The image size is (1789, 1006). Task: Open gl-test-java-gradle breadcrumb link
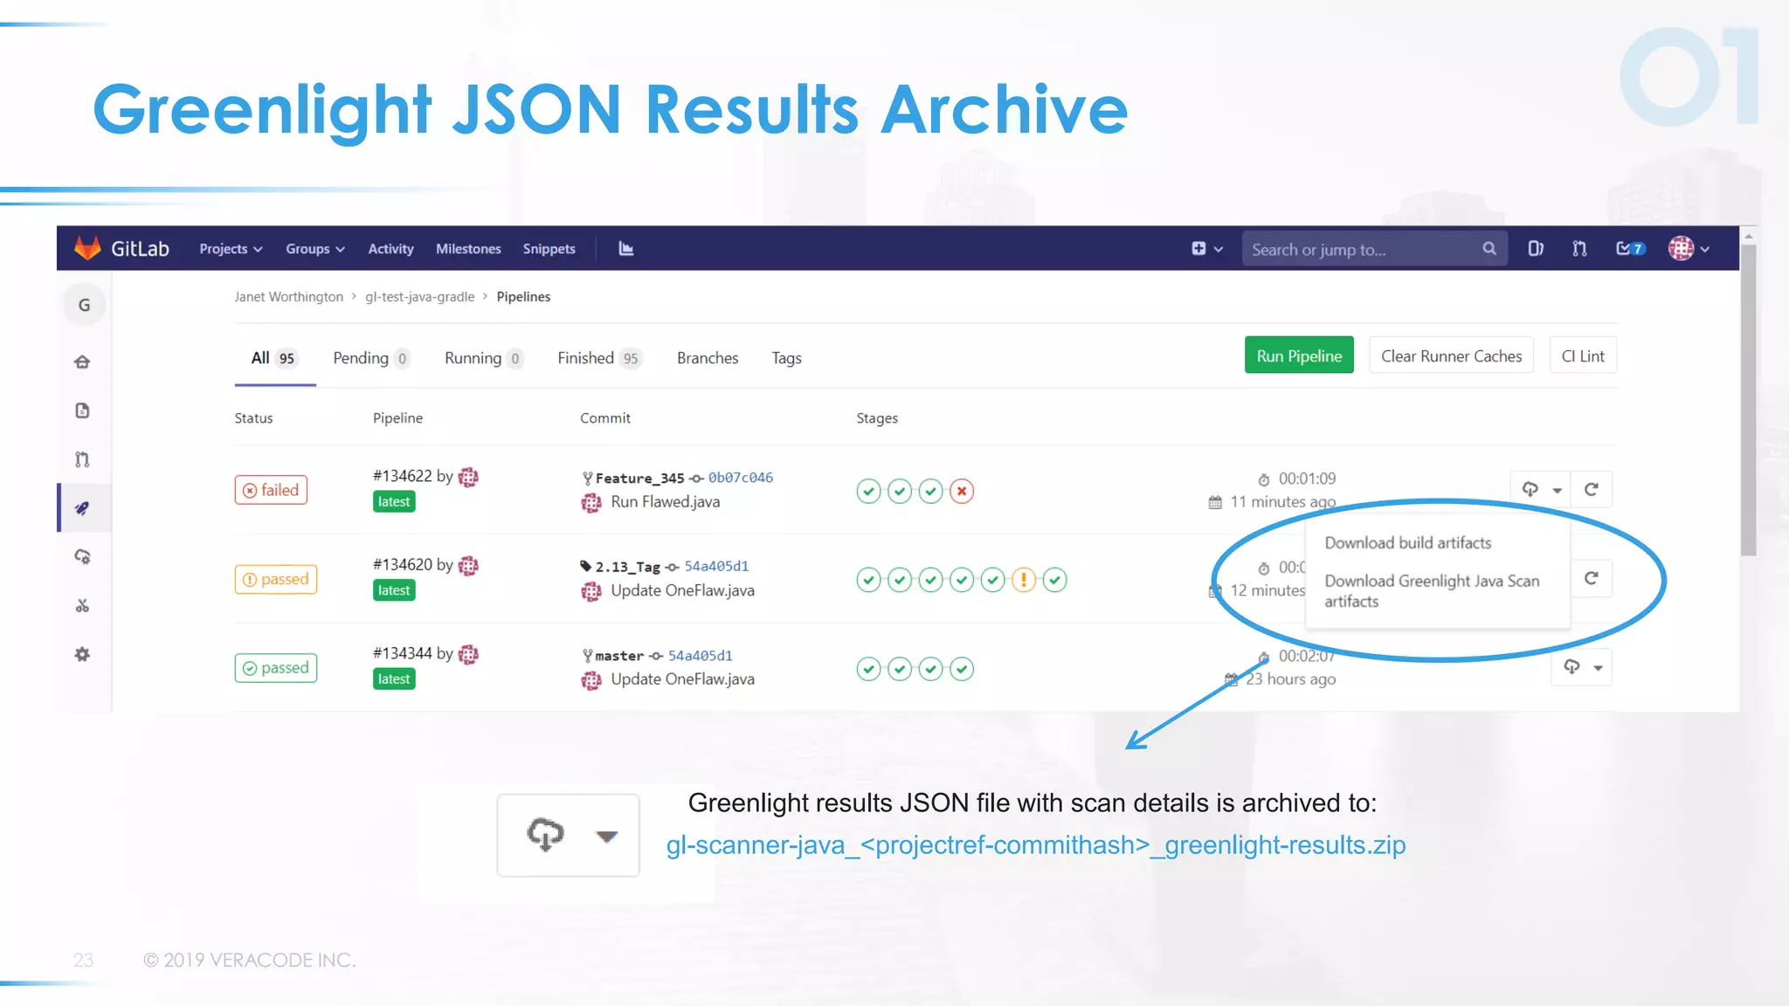pyautogui.click(x=419, y=297)
